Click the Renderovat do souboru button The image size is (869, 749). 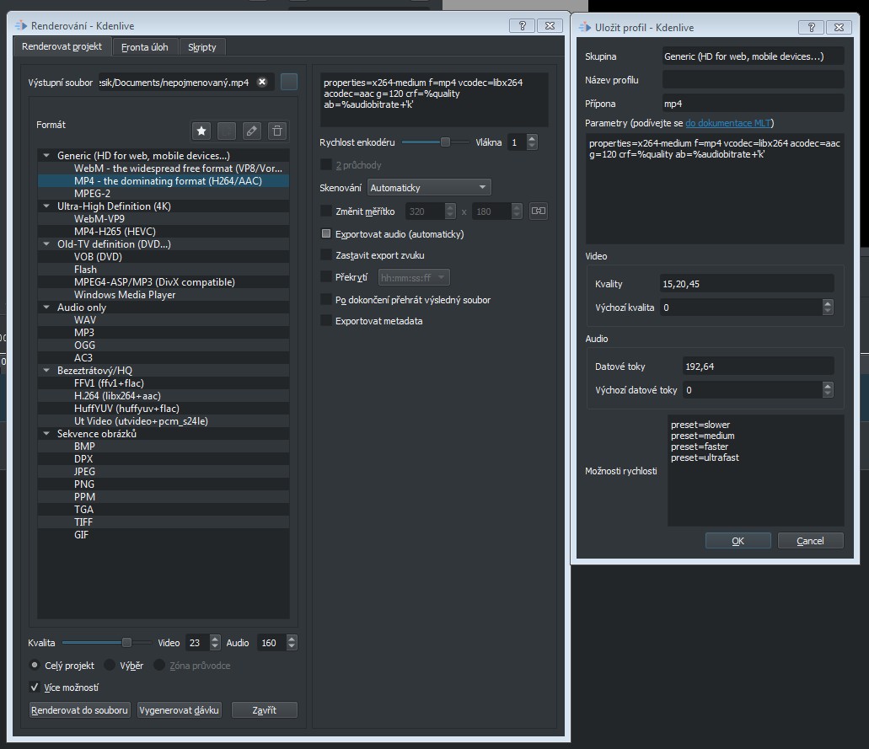pyautogui.click(x=80, y=710)
